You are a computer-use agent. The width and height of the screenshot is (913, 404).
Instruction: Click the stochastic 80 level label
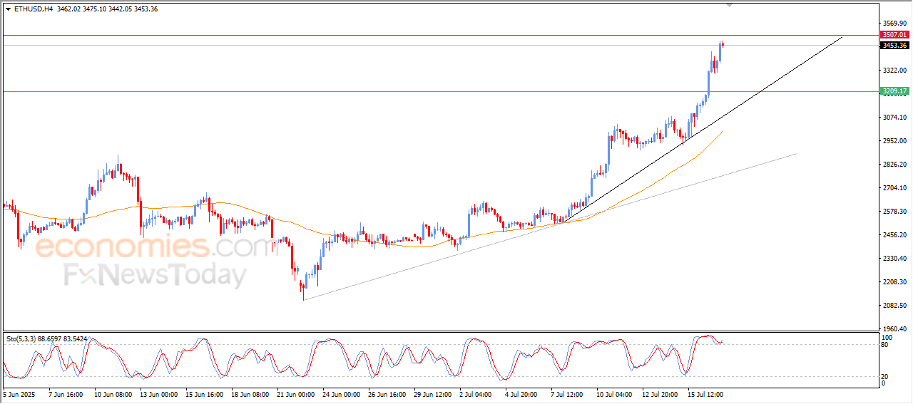[885, 345]
